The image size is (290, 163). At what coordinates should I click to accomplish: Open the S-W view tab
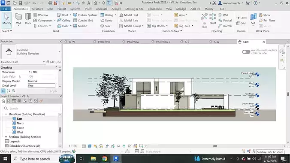tap(217, 42)
